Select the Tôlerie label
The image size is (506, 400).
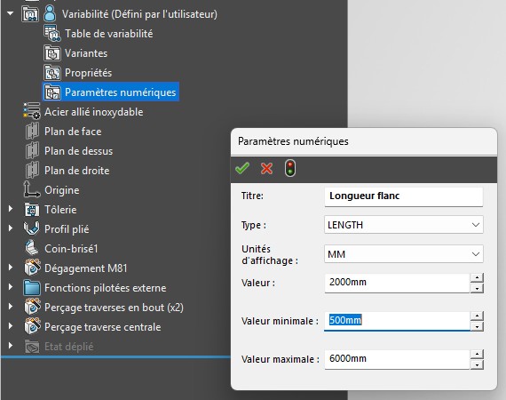click(x=60, y=210)
